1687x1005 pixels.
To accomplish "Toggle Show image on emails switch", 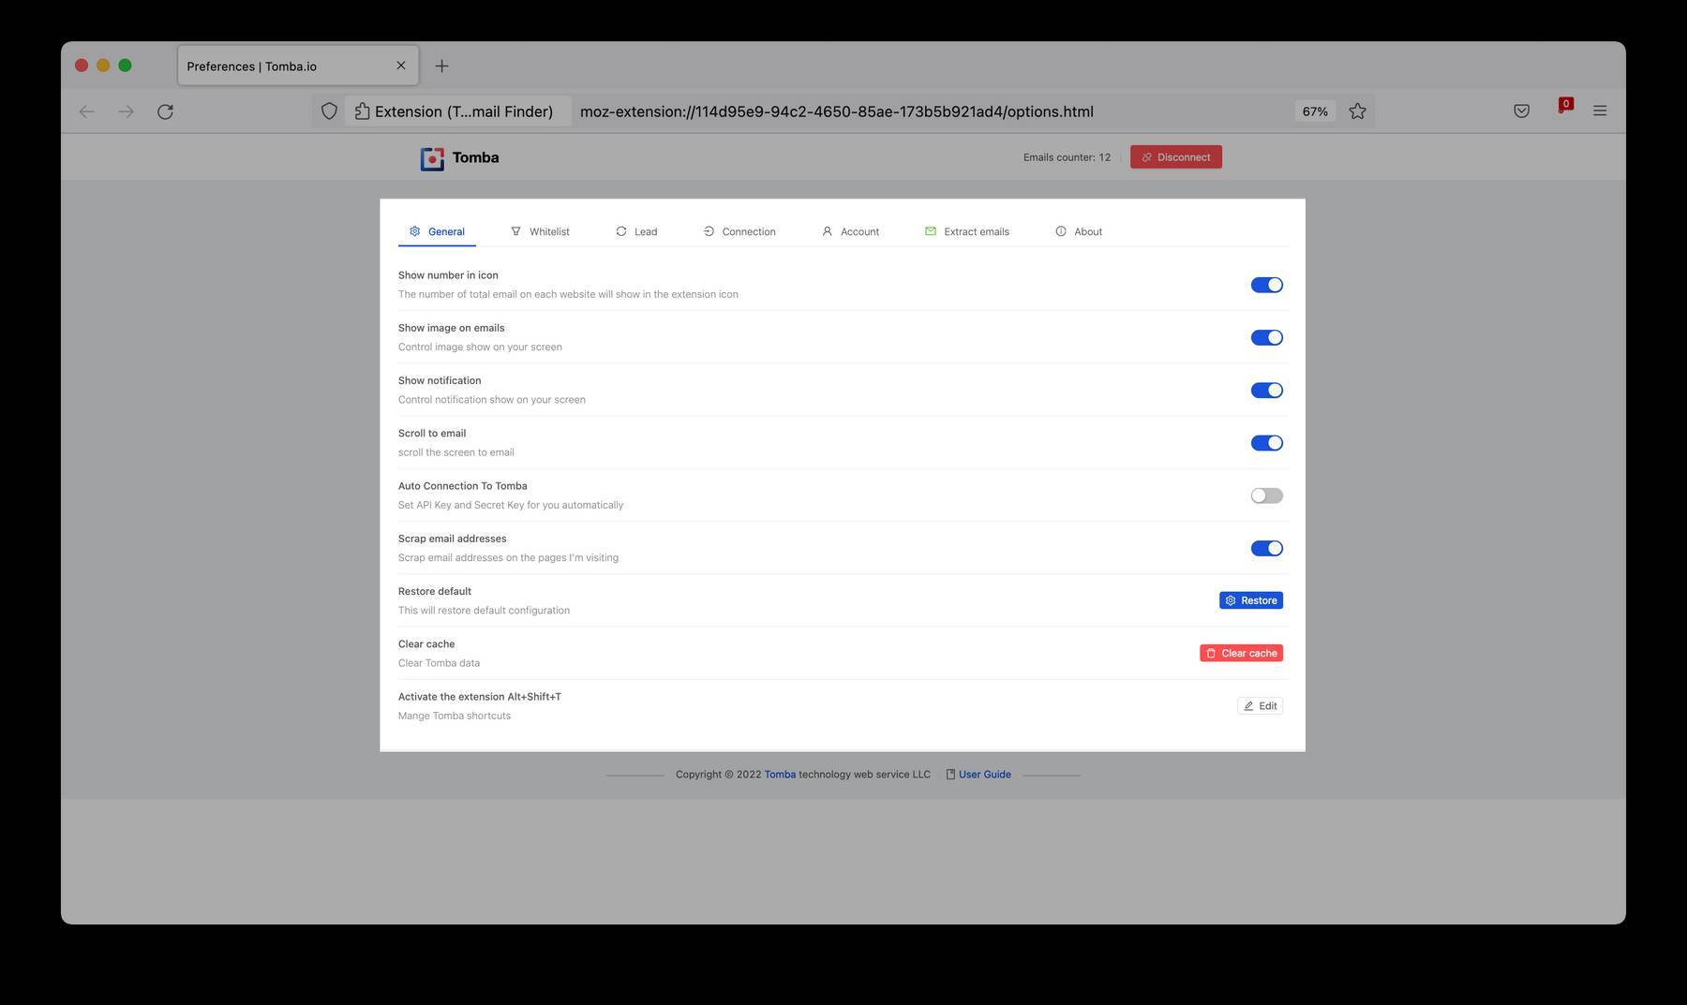I will point(1266,337).
